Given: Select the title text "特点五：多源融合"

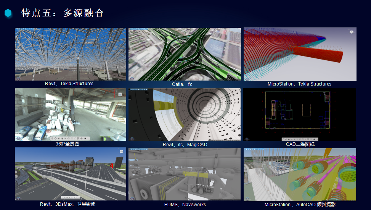Looking at the screenshot, I should (x=63, y=13).
